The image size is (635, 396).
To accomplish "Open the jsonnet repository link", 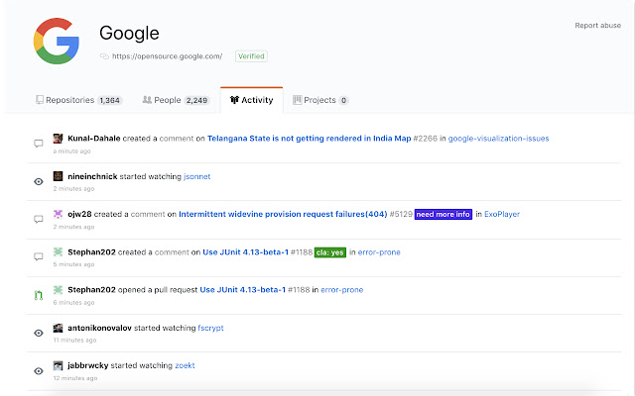I will coord(196,176).
